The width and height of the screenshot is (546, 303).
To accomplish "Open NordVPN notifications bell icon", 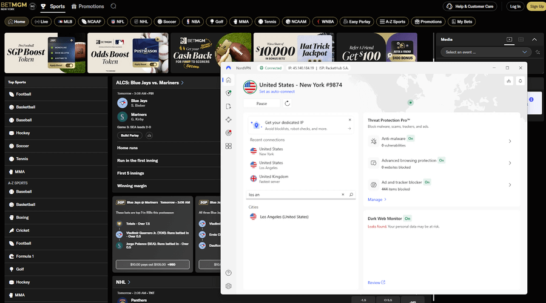I will [x=521, y=81].
